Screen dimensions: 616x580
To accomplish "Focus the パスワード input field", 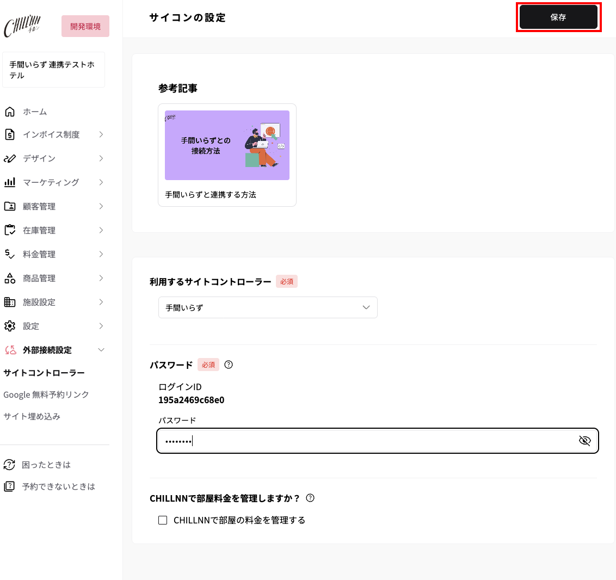I will (378, 441).
